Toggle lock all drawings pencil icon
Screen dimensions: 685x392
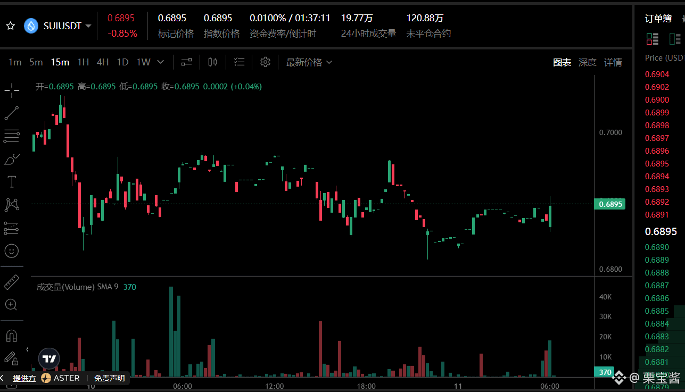[x=12, y=358]
